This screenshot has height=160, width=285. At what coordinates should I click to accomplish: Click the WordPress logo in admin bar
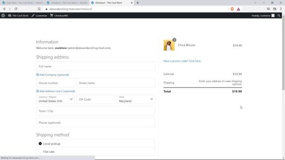(3, 16)
